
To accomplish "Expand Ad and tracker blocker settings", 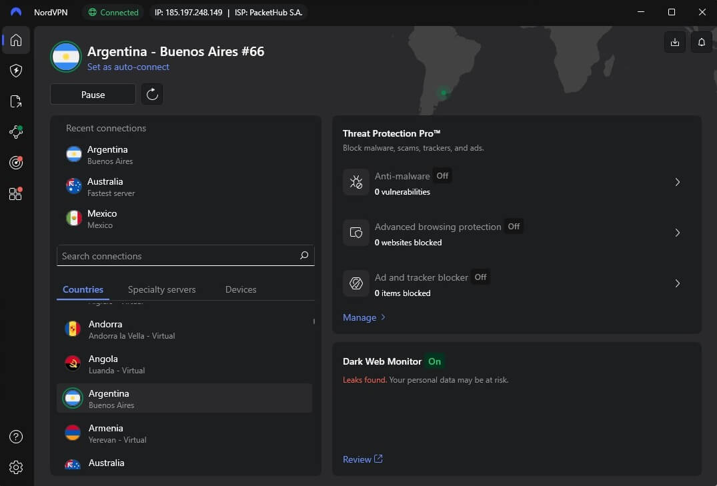I will 678,283.
